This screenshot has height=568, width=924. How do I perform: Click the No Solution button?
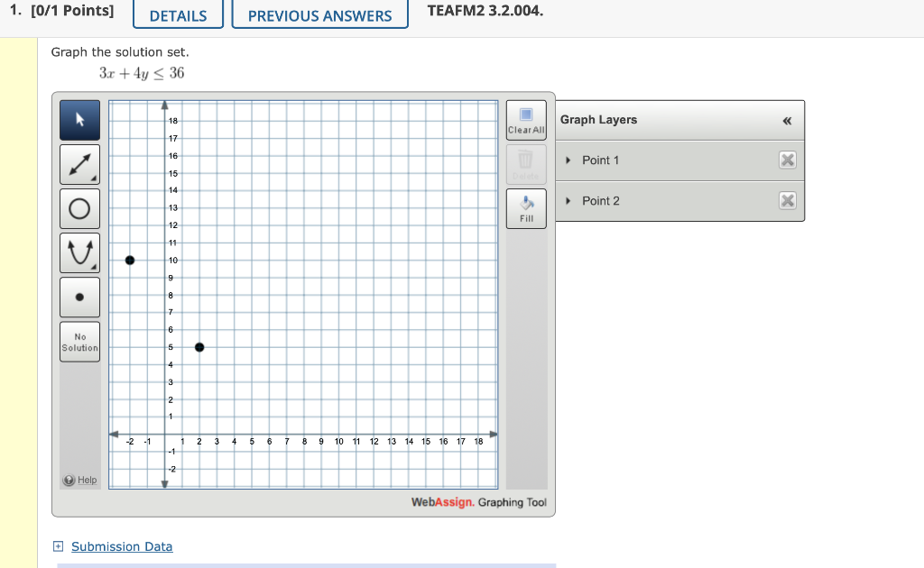[x=79, y=341]
